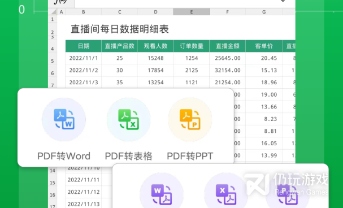Click cell value 15248
The width and height of the screenshot is (343, 208).
[x=155, y=58]
